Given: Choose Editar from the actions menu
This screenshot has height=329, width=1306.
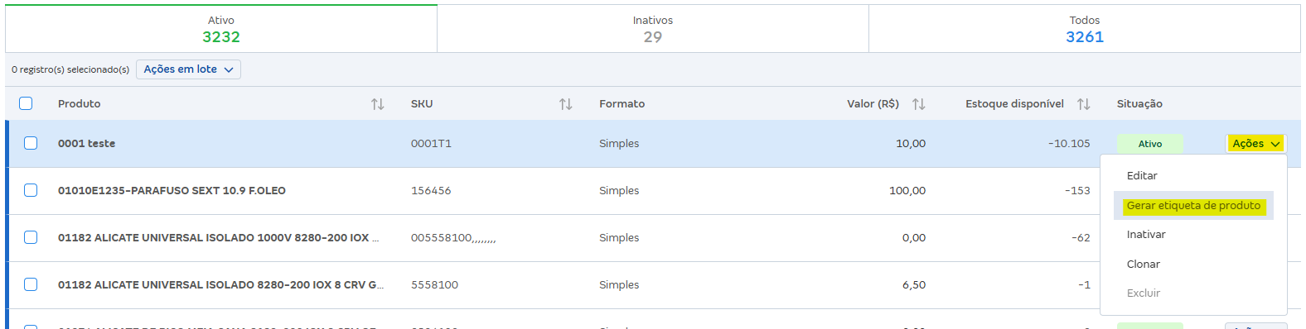Looking at the screenshot, I should click(1142, 176).
